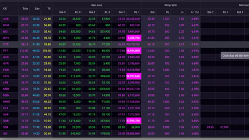Viewport: 249px width, 140px height.
Task: Click BID buy volume 523,800
Action: 76,32
